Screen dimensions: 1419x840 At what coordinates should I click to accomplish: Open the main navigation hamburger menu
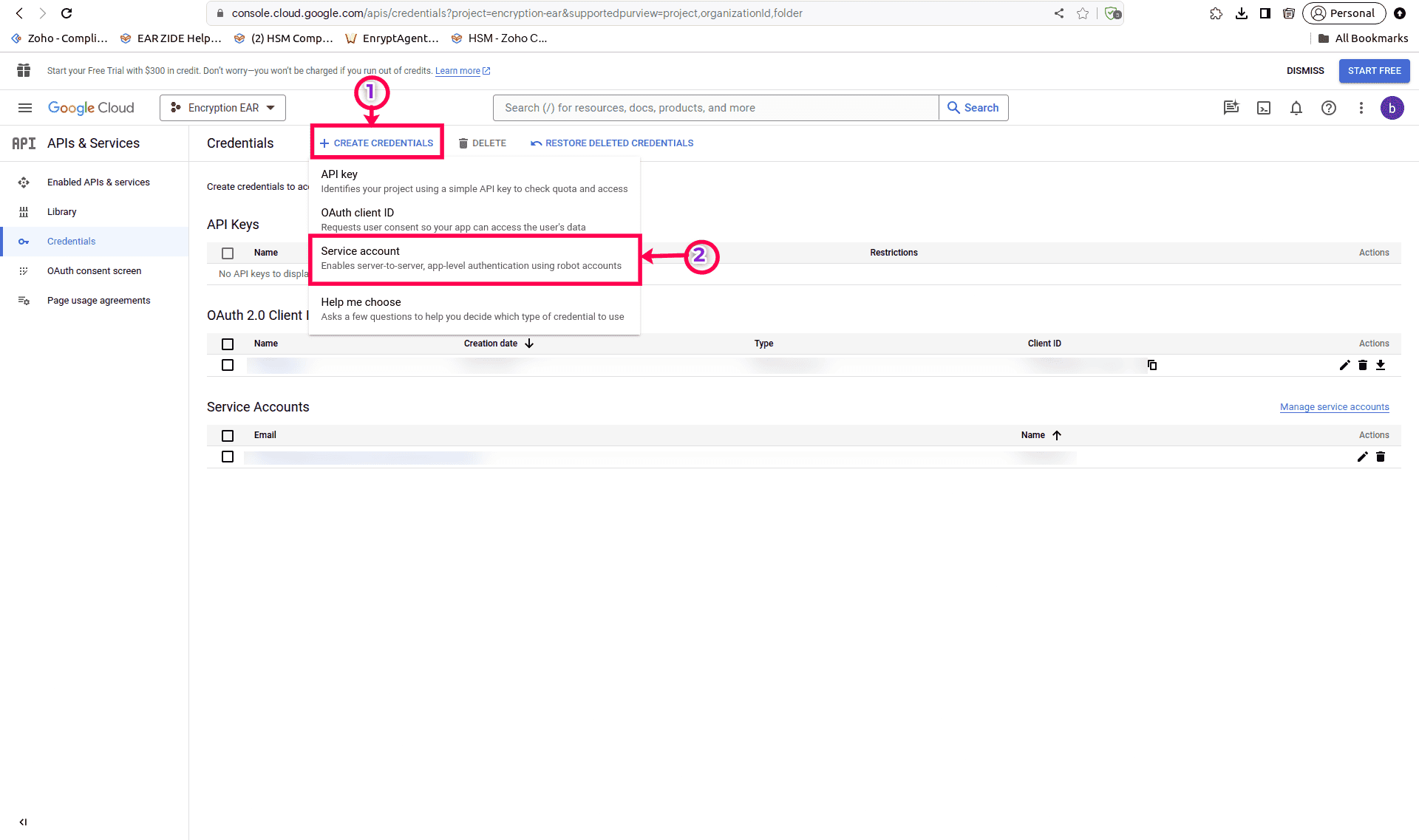click(25, 108)
